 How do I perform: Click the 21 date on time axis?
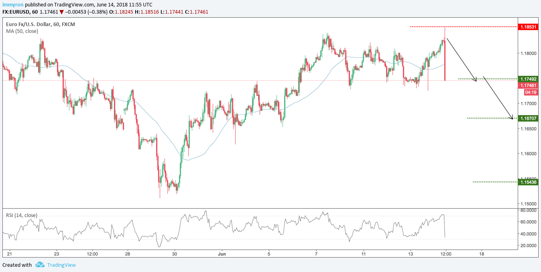pyautogui.click(x=10, y=254)
